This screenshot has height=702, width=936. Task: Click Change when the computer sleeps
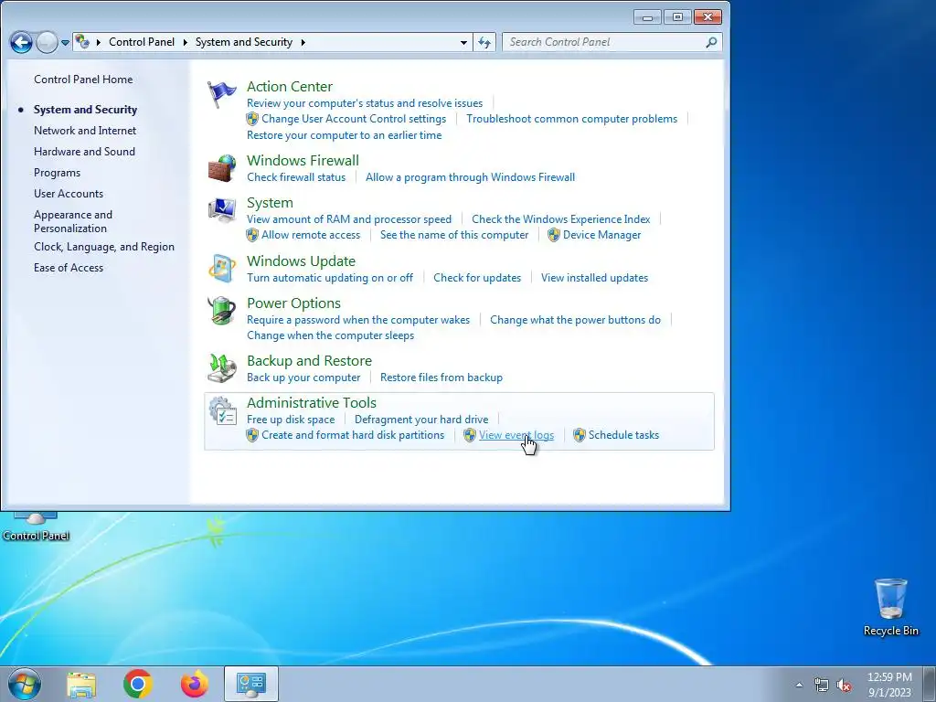tap(330, 335)
